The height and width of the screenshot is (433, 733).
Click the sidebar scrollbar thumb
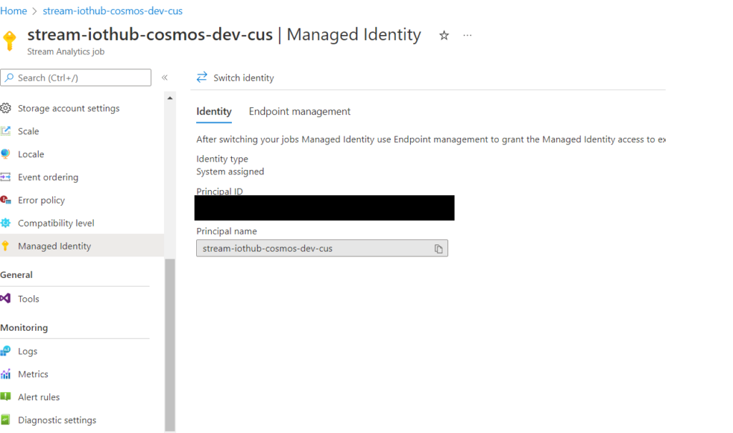[170, 344]
